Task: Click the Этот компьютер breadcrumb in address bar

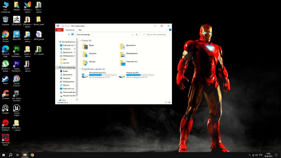Action: click(83, 35)
